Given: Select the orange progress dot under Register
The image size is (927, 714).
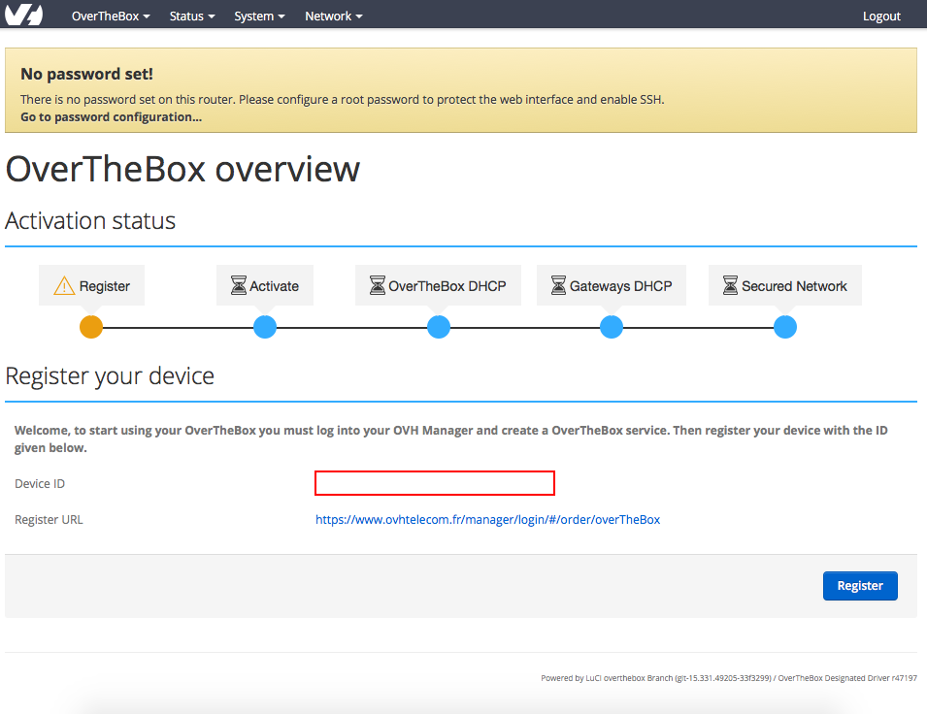Looking at the screenshot, I should pos(90,327).
